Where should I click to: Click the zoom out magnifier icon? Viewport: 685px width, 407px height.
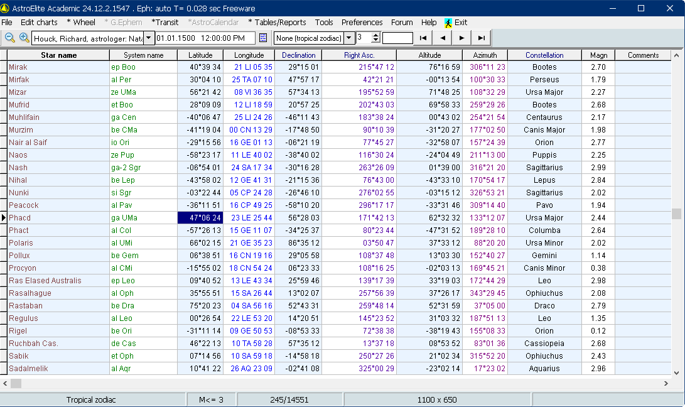coord(9,38)
